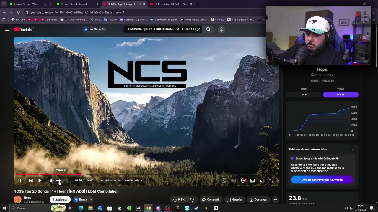Clear the YouTube search text
Screen dimensions: 378x212
click(x=198, y=29)
